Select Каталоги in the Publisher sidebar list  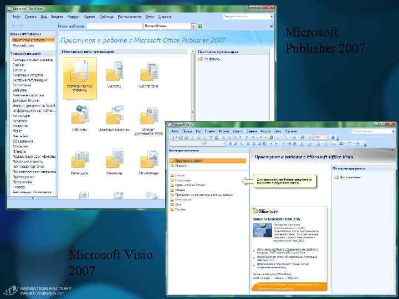20,121
